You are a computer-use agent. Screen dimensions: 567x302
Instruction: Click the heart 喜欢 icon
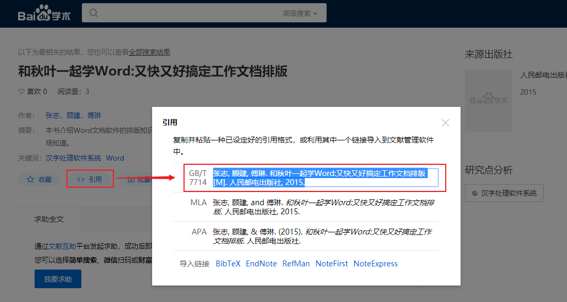tap(21, 91)
